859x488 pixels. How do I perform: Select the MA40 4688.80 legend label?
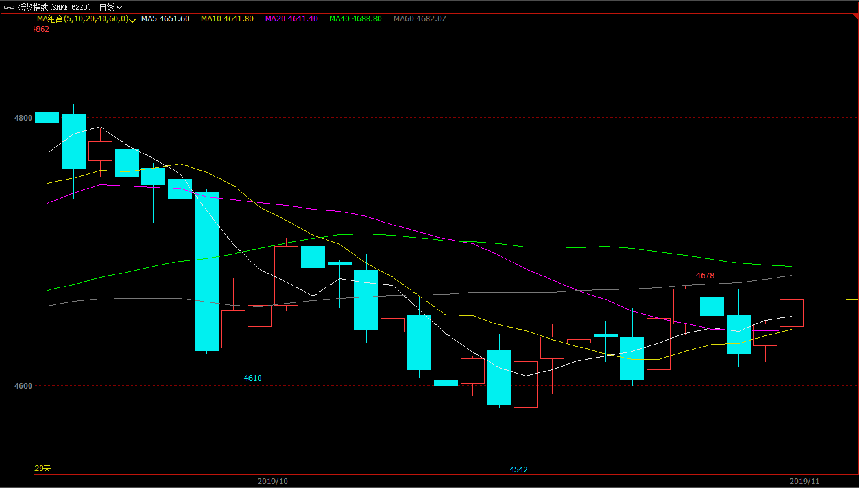pyautogui.click(x=356, y=19)
